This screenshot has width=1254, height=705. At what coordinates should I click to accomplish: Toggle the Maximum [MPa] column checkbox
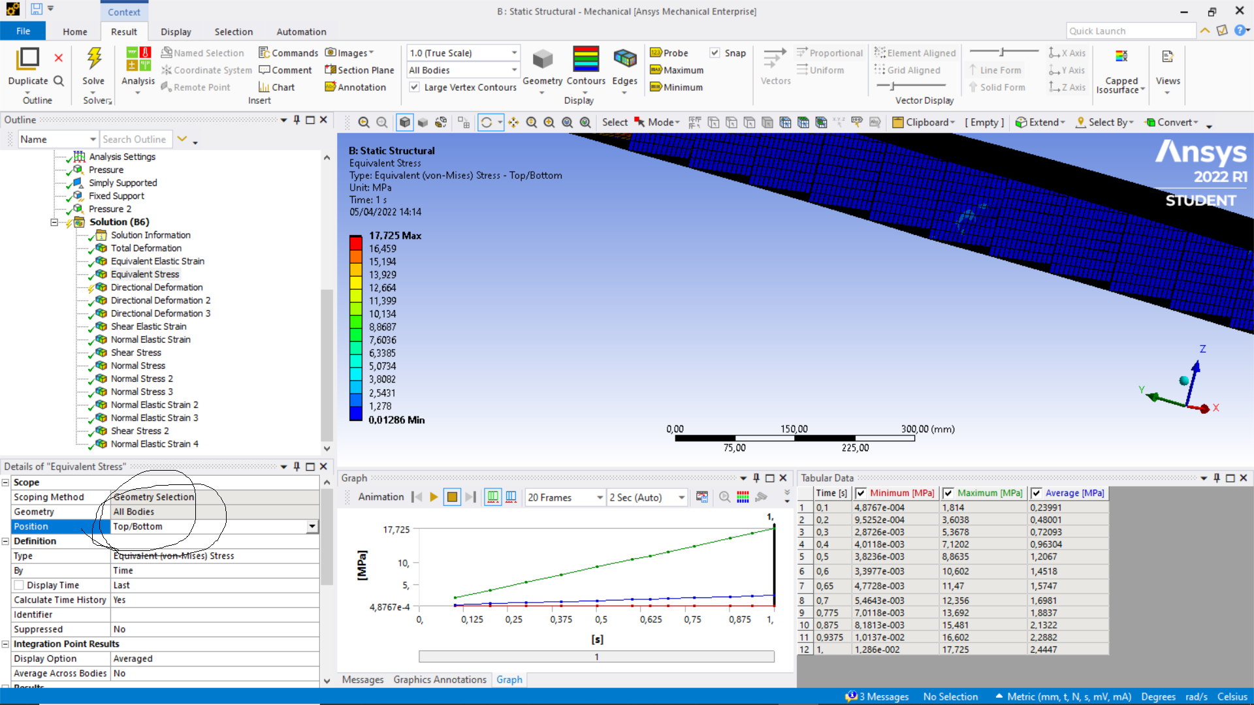948,493
